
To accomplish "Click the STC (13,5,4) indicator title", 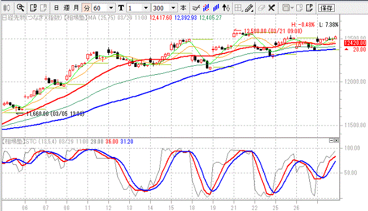I will click(41, 142).
